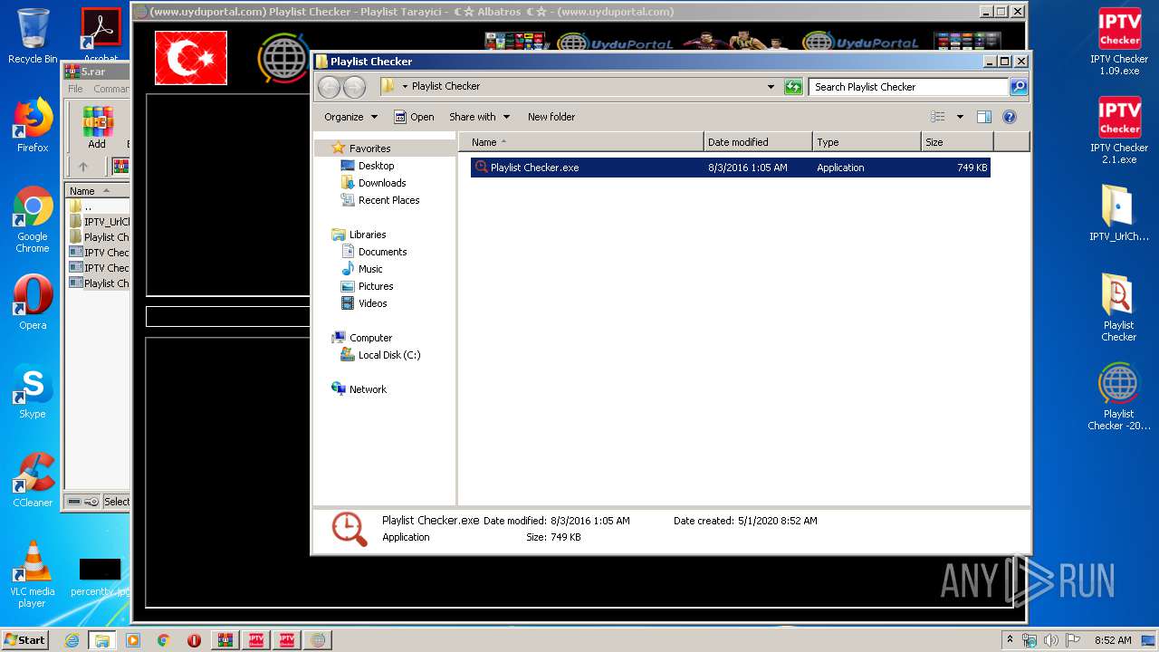Expand breadcrumb arrow before Playlist Checker
This screenshot has height=652, width=1159.
pyautogui.click(x=405, y=87)
